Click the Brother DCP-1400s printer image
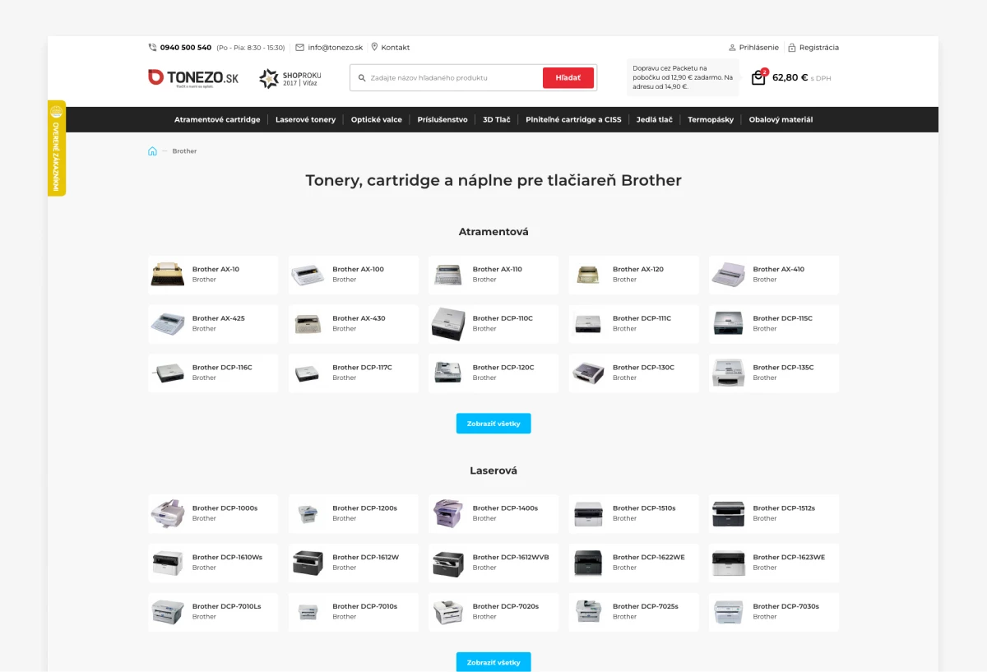 [448, 513]
